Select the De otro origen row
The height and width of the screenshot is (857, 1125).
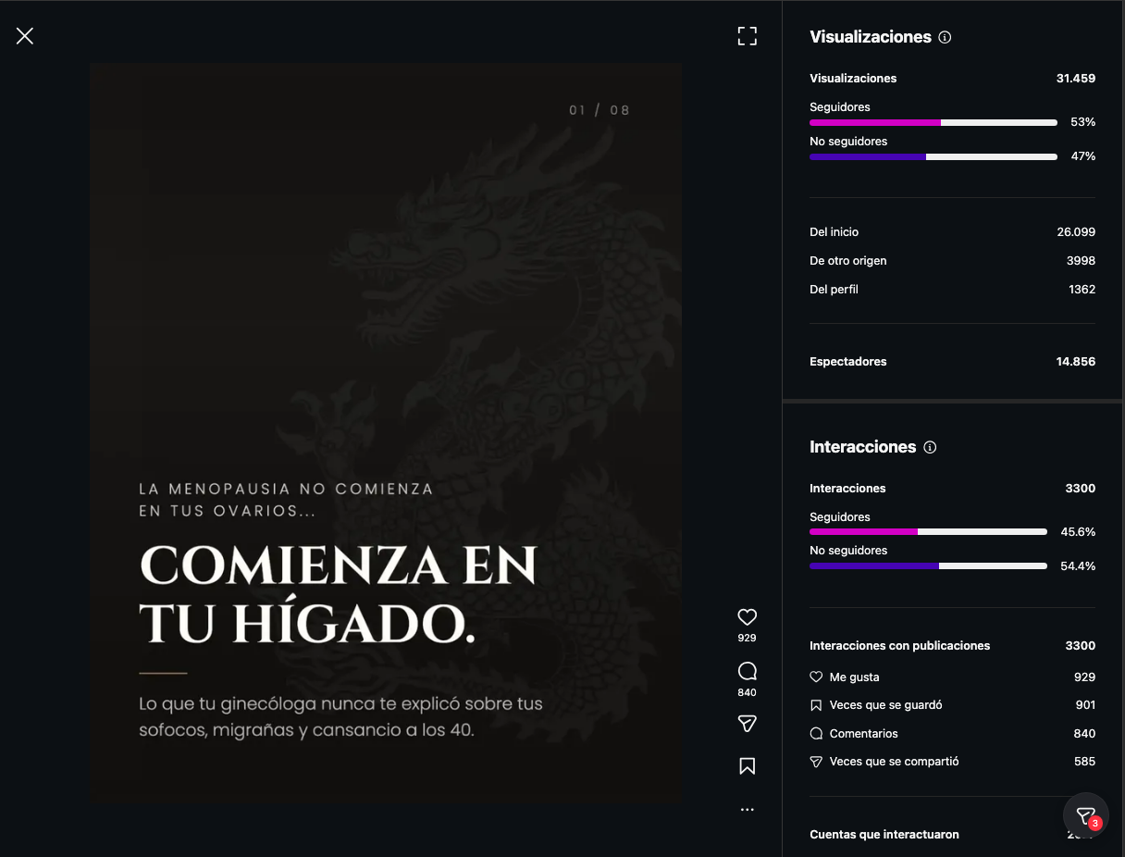tap(952, 261)
